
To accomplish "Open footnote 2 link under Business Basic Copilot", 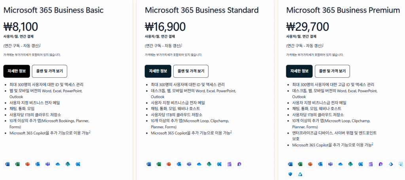I will pyautogui.click(x=90, y=132).
